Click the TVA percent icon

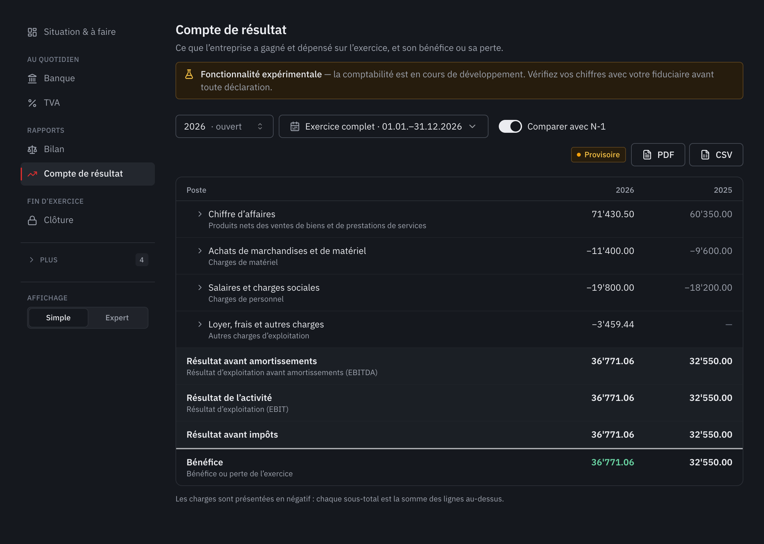(32, 103)
